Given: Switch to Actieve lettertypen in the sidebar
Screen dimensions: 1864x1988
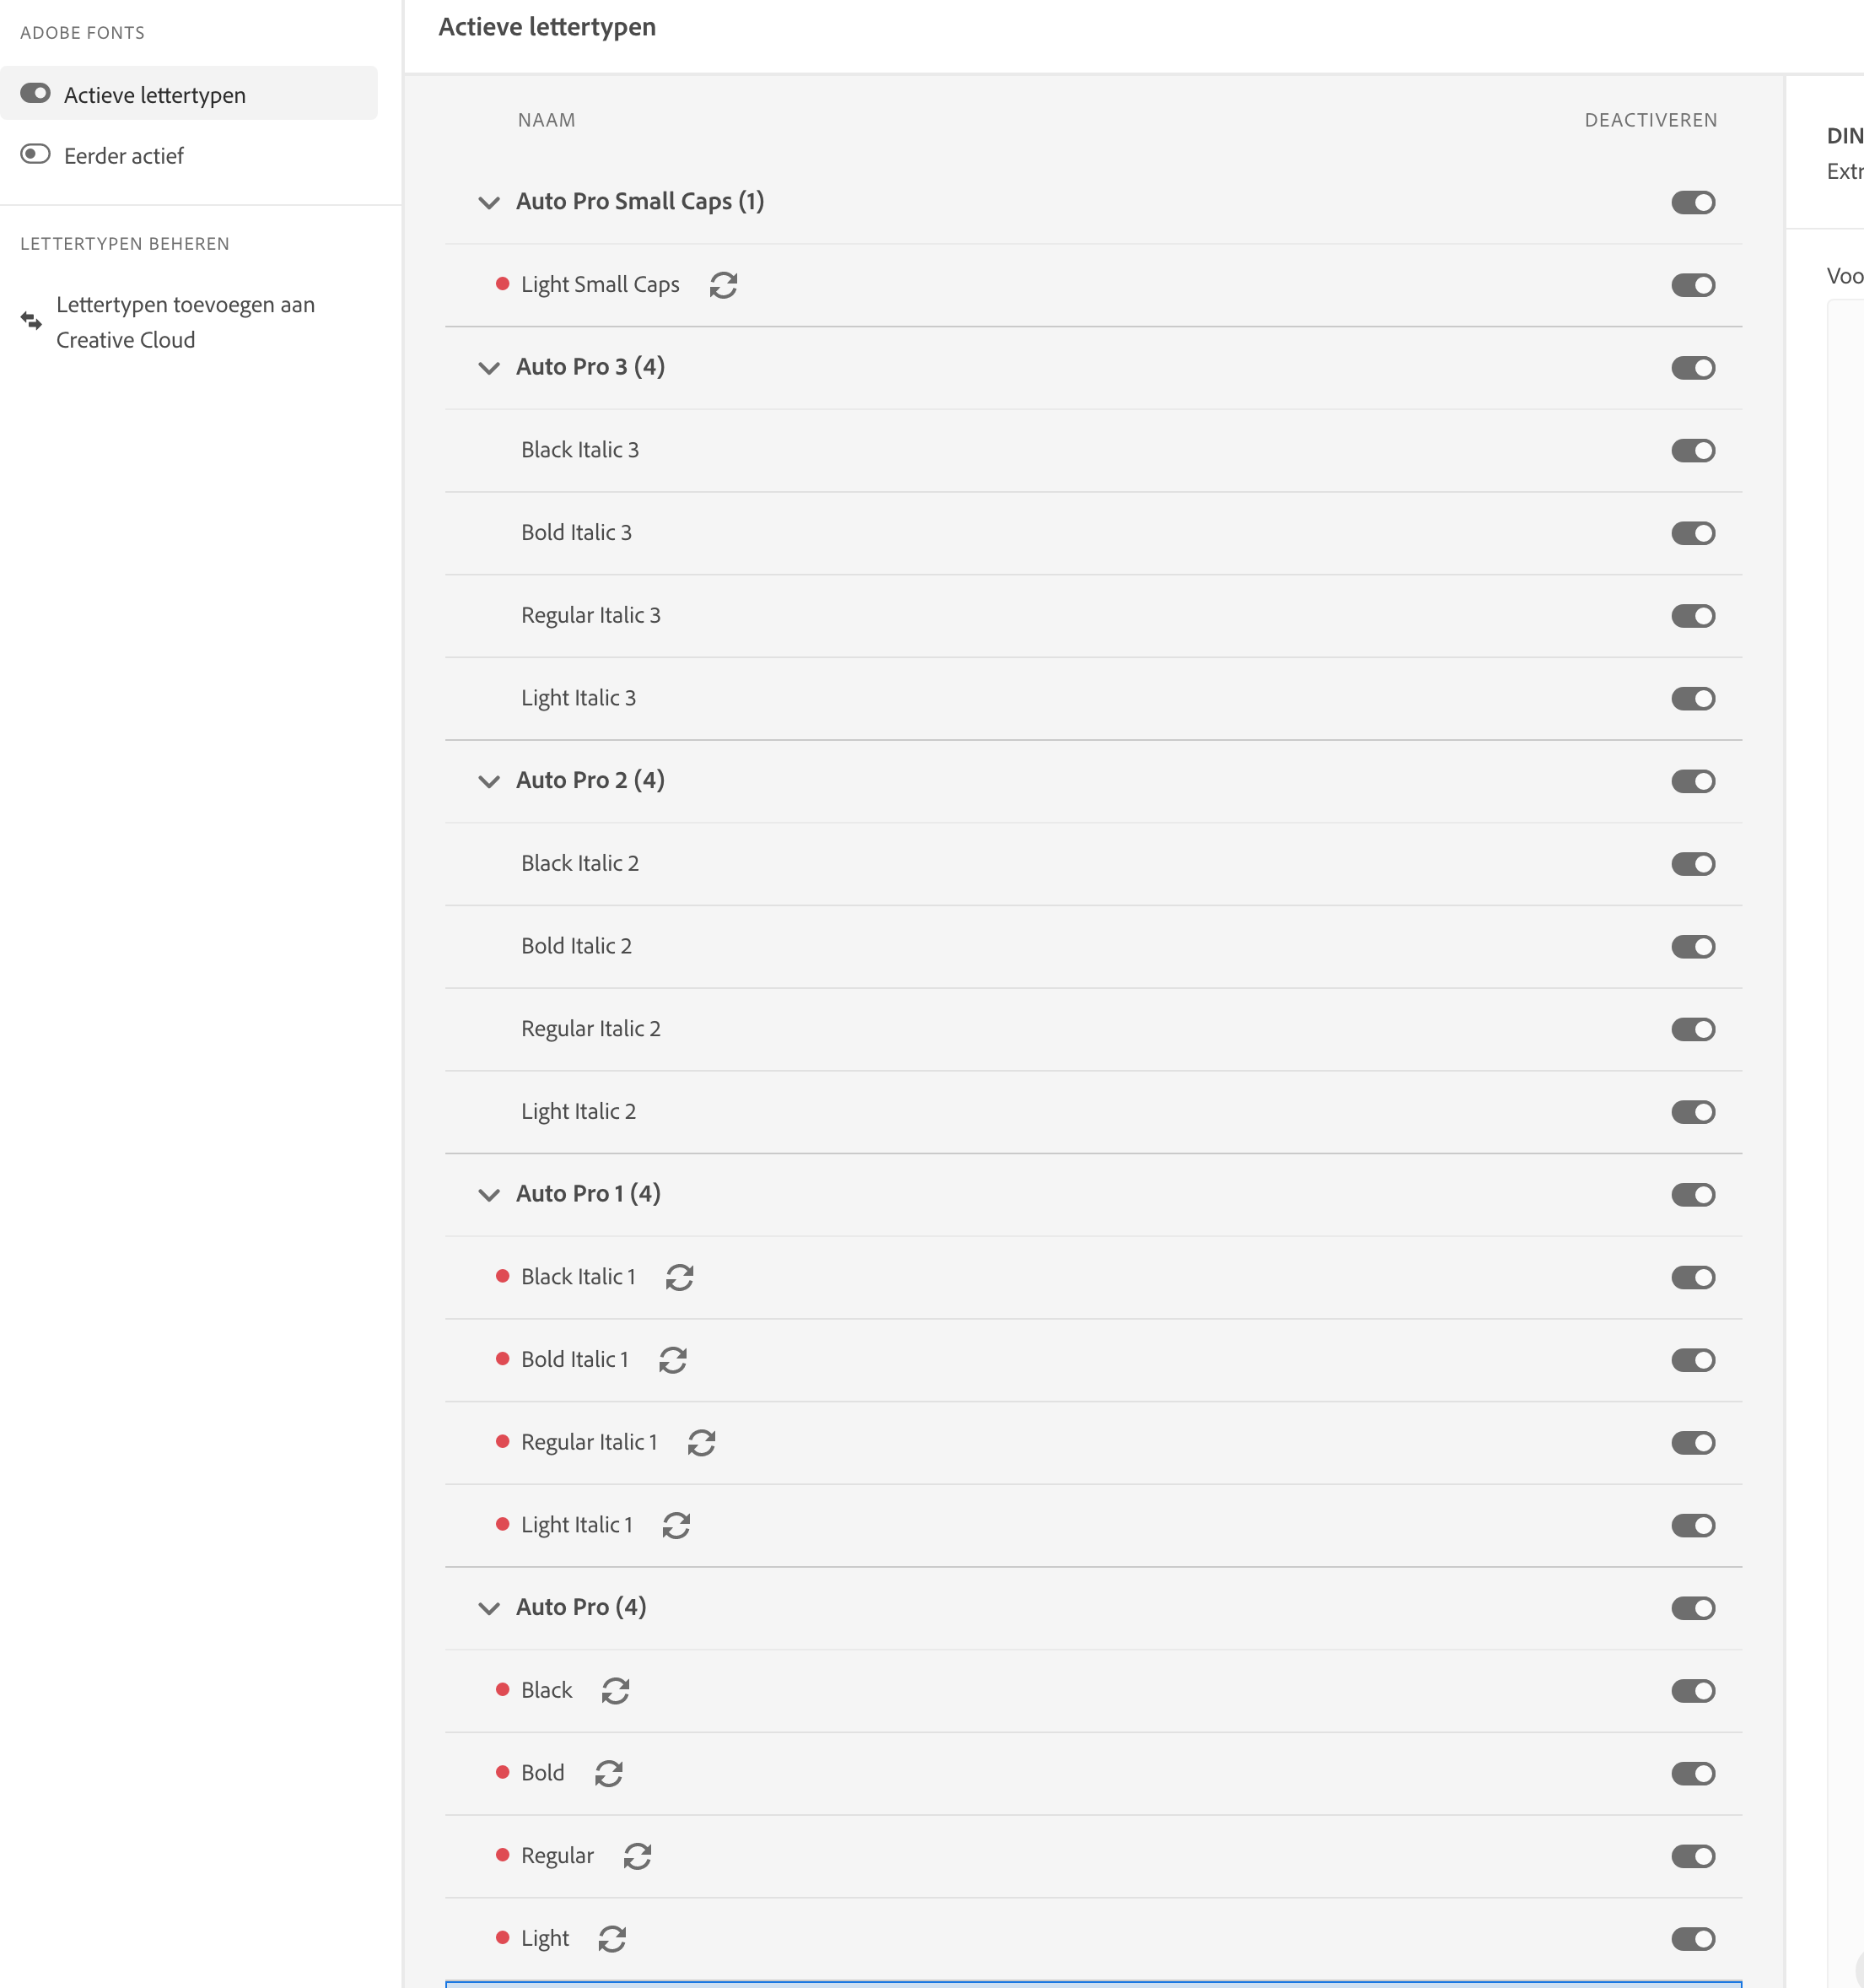Looking at the screenshot, I should click(155, 94).
